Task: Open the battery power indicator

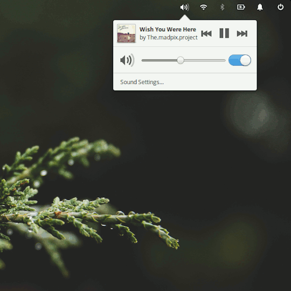Action: 241,7
